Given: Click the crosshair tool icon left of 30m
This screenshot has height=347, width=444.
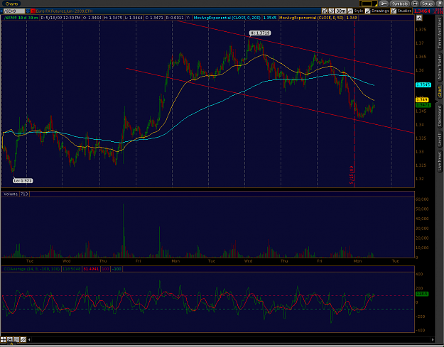Looking at the screenshot, I should pos(325,11).
